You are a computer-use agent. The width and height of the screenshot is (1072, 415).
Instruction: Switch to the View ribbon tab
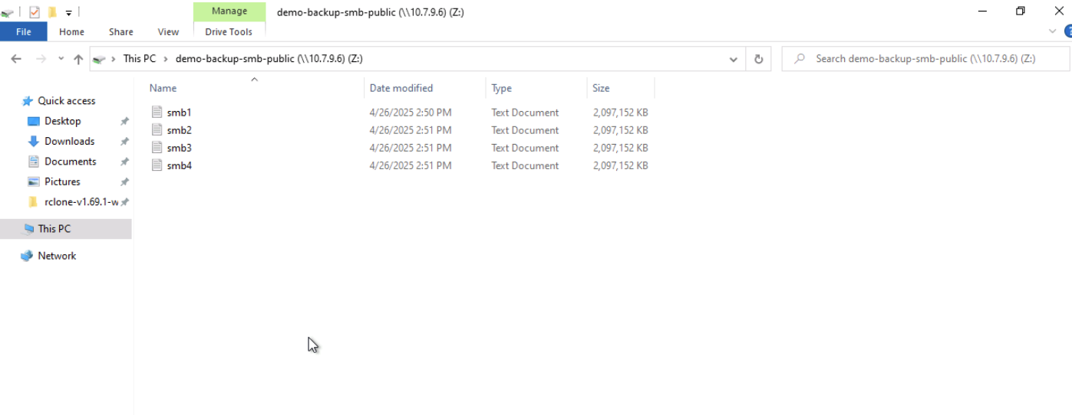tap(168, 31)
